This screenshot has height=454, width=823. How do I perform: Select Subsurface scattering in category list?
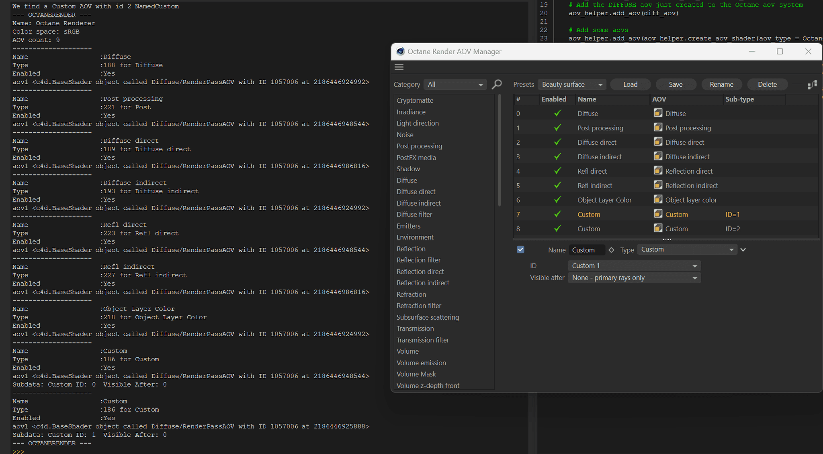[x=428, y=317]
